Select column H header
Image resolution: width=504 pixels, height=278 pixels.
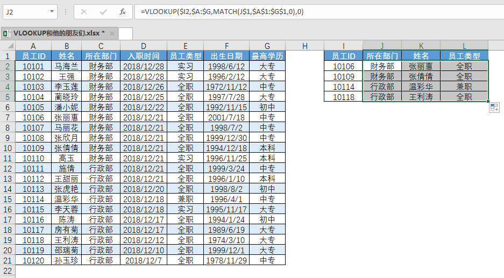[304, 46]
